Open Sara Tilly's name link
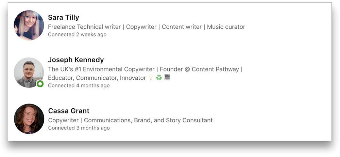The width and height of the screenshot is (340, 157). pos(64,17)
